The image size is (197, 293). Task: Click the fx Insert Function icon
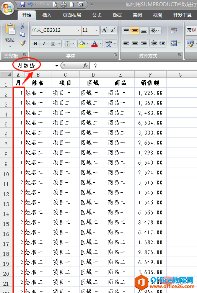tap(85, 65)
